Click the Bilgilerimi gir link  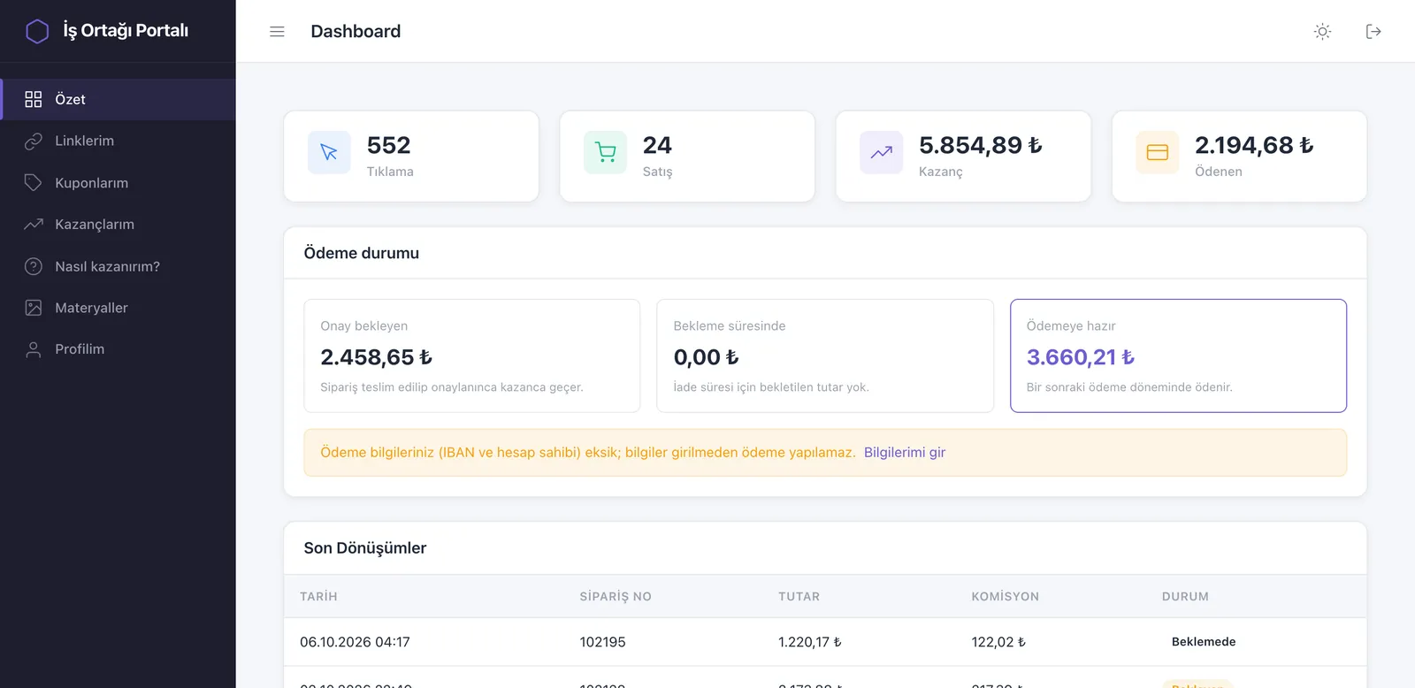pos(905,452)
